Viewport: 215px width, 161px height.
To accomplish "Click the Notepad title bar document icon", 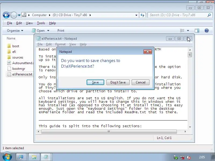I will point(39,38).
